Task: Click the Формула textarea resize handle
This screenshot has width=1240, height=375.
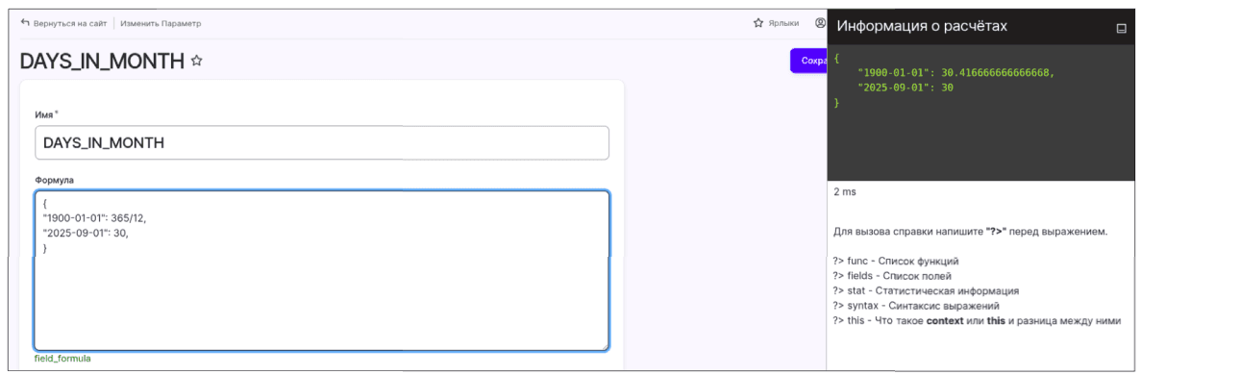Action: coord(603,345)
